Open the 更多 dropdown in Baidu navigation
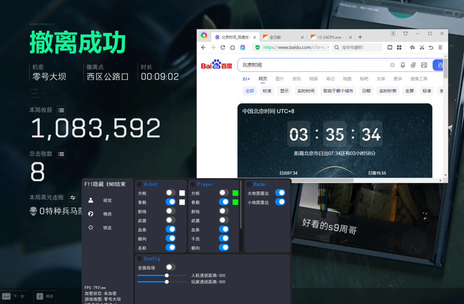Screen dimensions: 464x304 click(x=398, y=78)
